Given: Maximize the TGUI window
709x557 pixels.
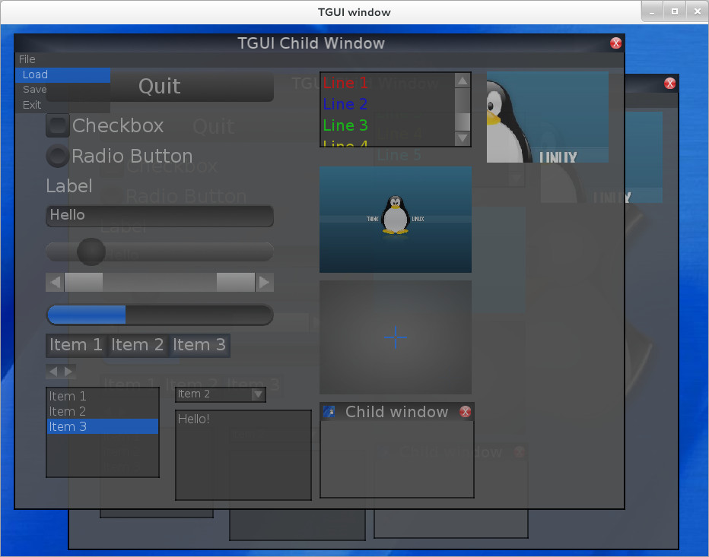Looking at the screenshot, I should (675, 11).
